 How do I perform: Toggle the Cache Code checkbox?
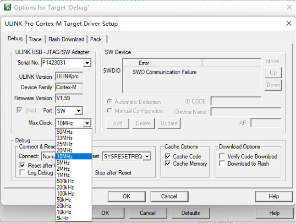168,157
